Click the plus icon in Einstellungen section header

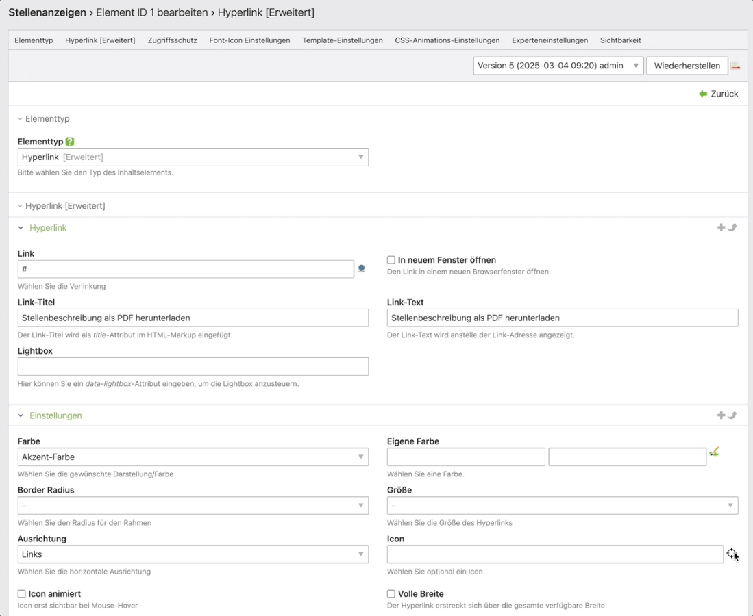721,415
